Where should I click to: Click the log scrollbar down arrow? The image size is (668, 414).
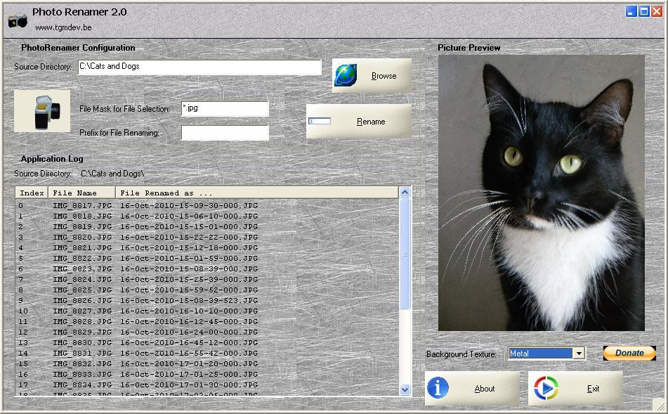coord(405,389)
